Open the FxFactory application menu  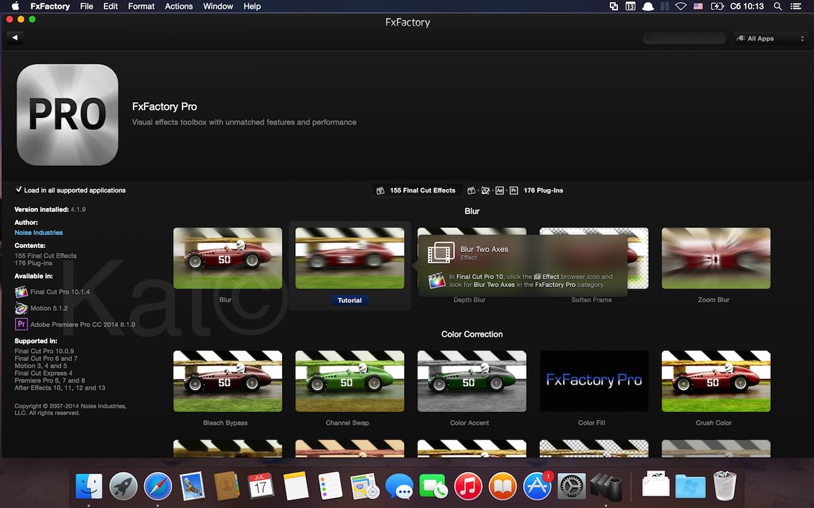[x=50, y=6]
